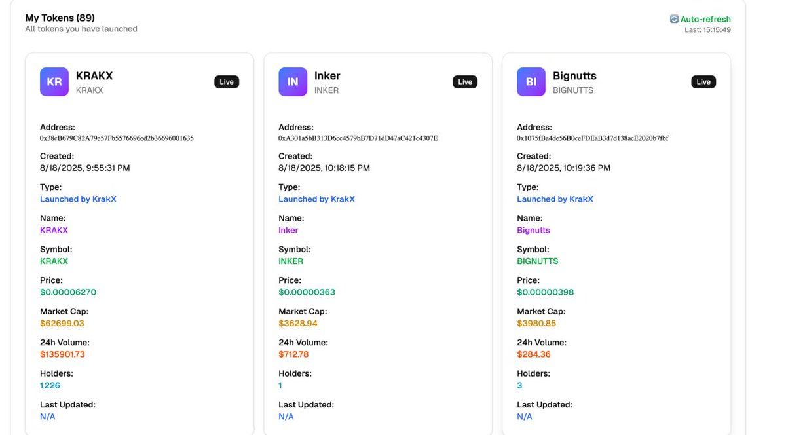Open the Bignutts card's Launched by KrakX link
Screen dimensions: 786x435
(x=555, y=199)
